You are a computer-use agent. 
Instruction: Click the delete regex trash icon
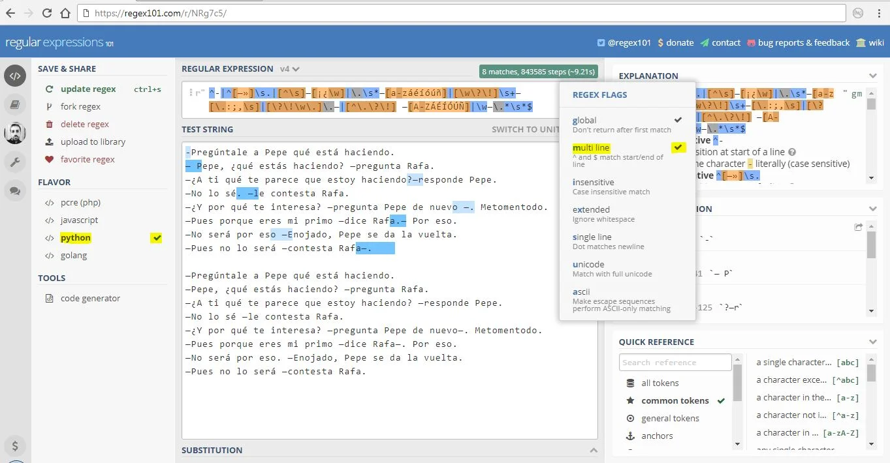tap(49, 125)
